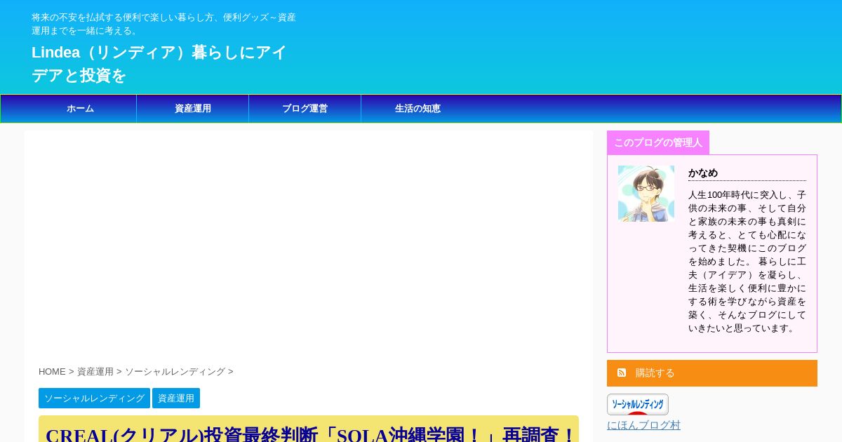The width and height of the screenshot is (842, 442).
Task: Click ソーシャルレンディング blog ranking banner
Action: pos(638,404)
